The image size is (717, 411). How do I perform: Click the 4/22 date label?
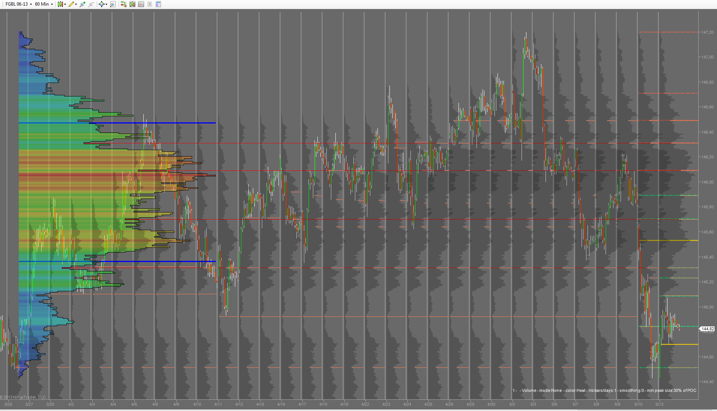point(365,404)
